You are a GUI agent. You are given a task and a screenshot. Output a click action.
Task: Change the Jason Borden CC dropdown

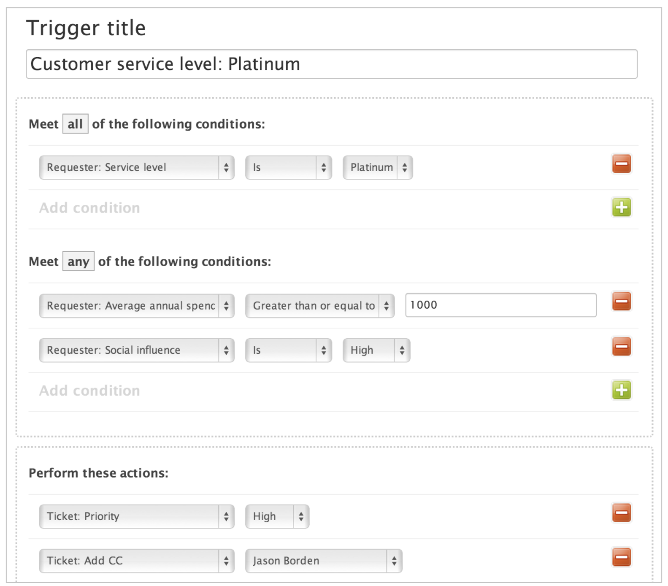[x=324, y=561]
